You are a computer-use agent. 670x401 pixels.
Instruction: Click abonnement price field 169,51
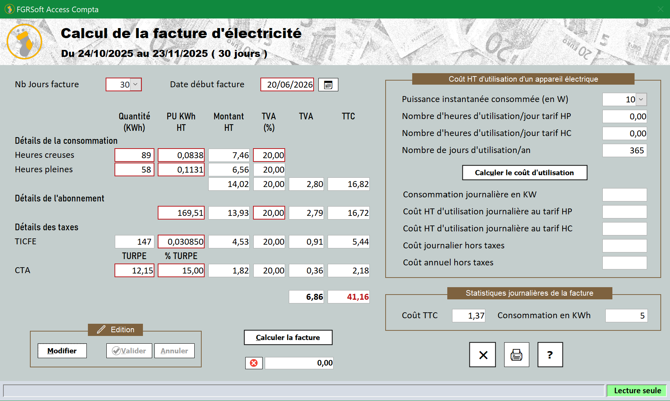coord(181,213)
